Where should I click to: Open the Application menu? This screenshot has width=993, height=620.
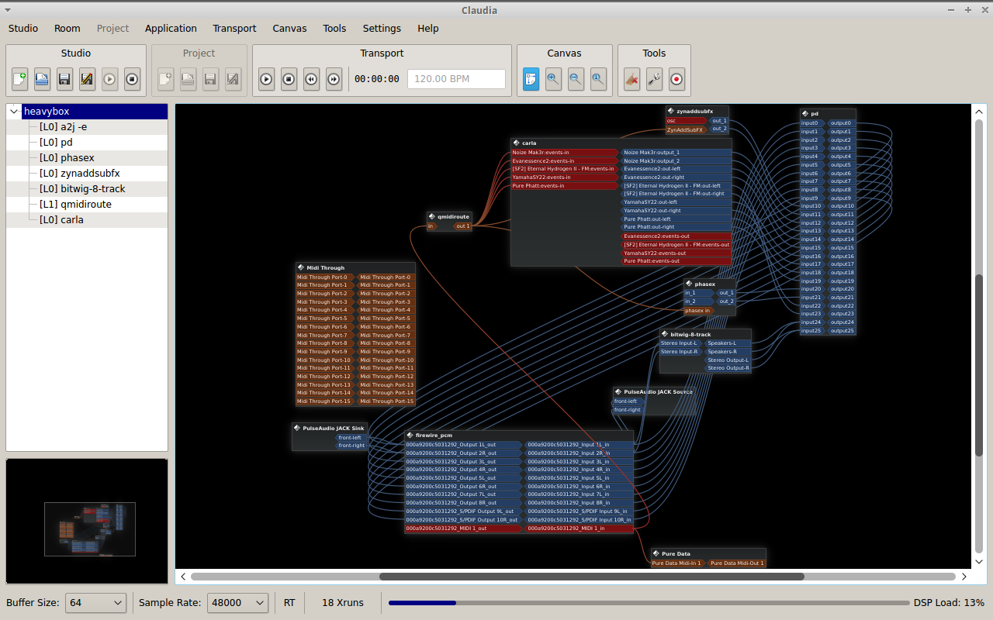tap(171, 28)
